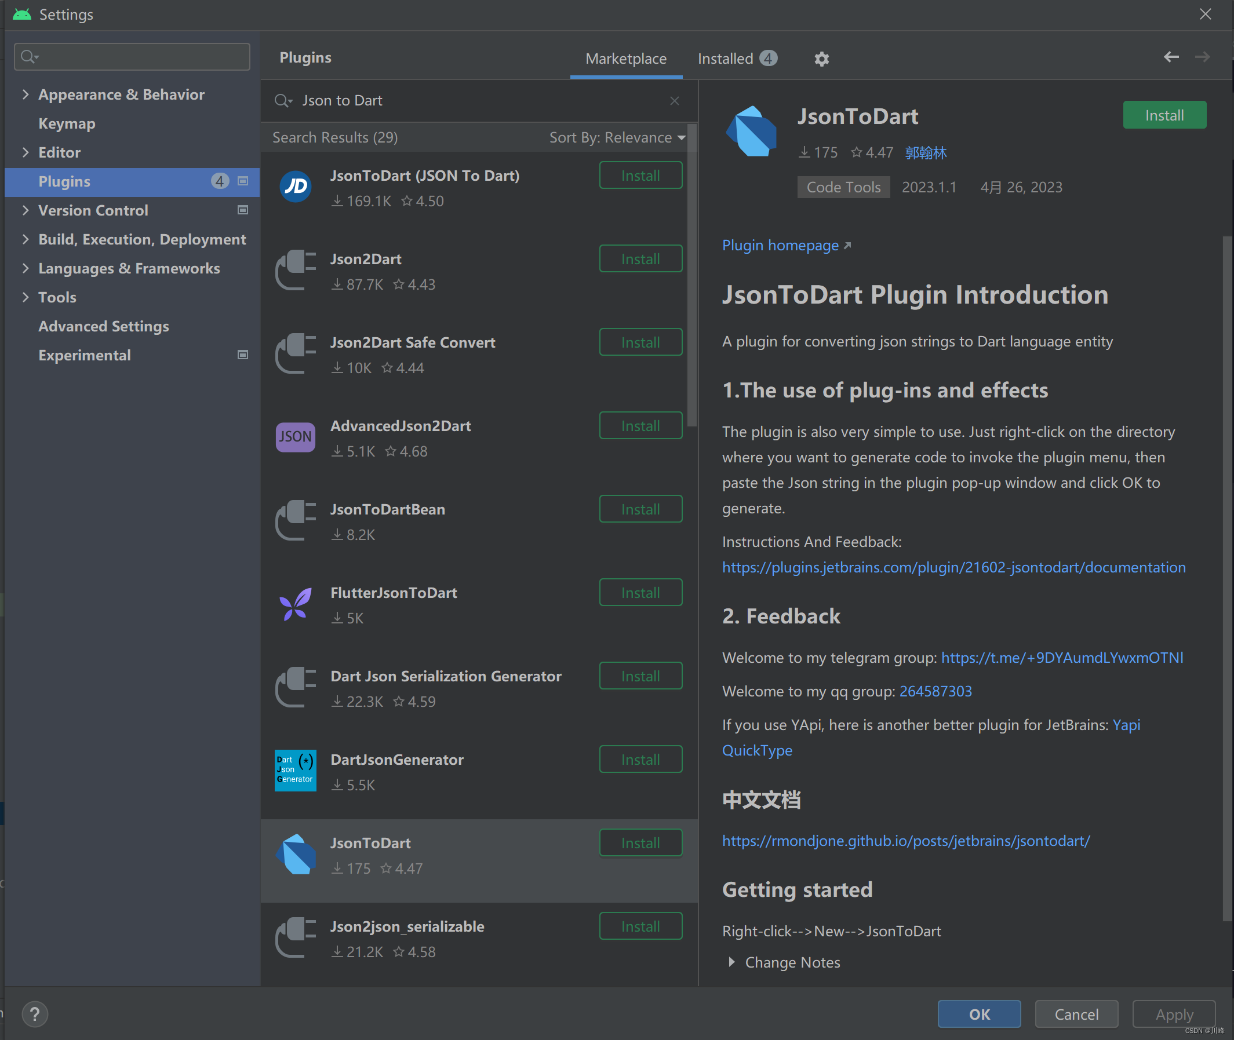
Task: Select Keymap in settings tree
Action: click(x=67, y=123)
